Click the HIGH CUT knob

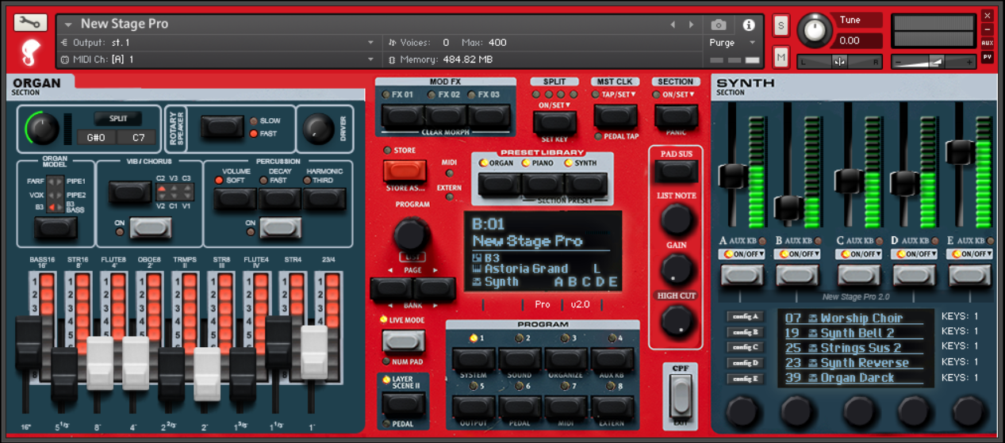676,319
